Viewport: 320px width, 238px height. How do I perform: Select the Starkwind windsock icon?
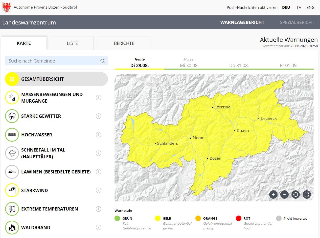pyautogui.click(x=12, y=190)
